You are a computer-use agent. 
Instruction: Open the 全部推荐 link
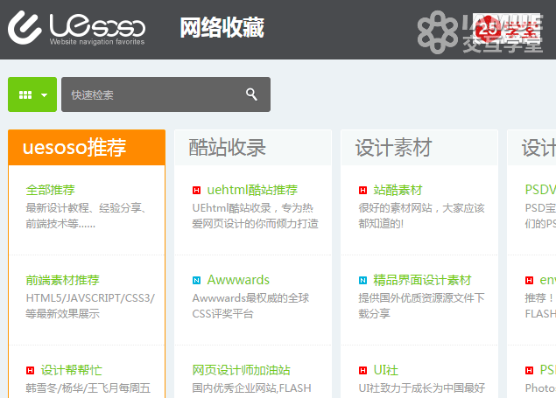click(x=51, y=190)
